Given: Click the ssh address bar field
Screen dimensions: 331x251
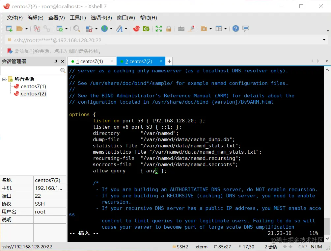Looking at the screenshot, I should 165,40.
